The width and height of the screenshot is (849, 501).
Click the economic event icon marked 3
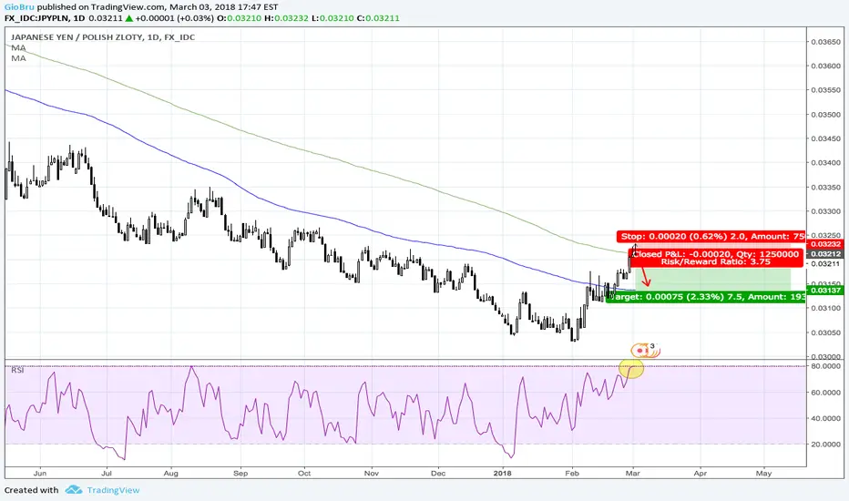pyautogui.click(x=646, y=351)
